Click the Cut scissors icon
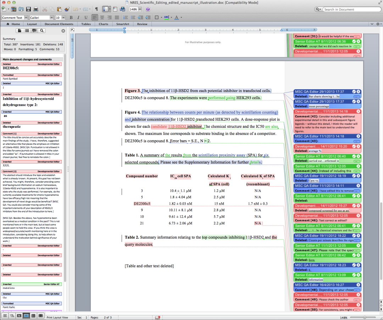This screenshot has height=320, width=383. pos(44,9)
